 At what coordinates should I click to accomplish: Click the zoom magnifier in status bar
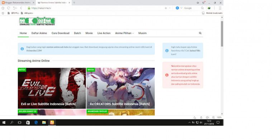click(213, 117)
